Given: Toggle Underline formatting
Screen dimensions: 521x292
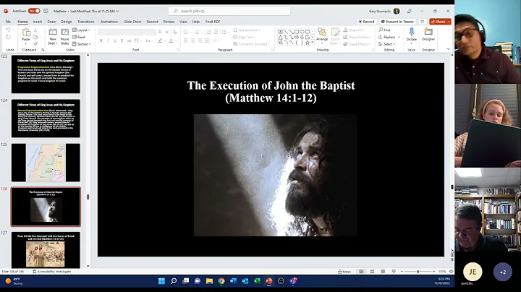Looking at the screenshot, I should pos(115,40).
